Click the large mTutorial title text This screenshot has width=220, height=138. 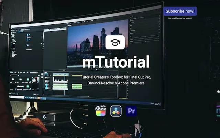pos(116,62)
